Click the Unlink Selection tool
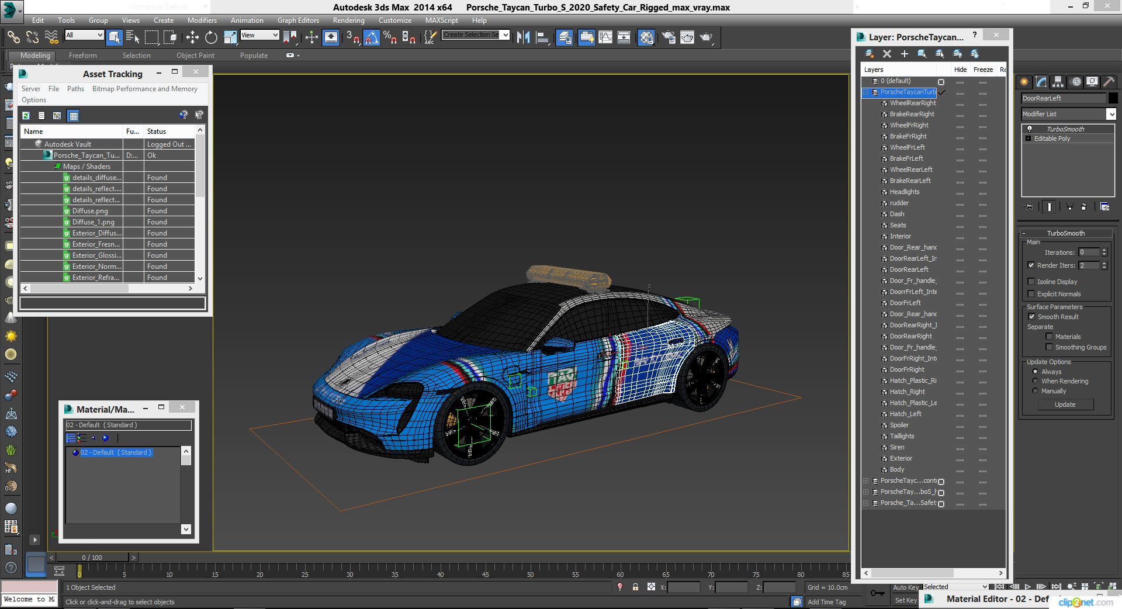This screenshot has height=609, width=1122. 32,37
